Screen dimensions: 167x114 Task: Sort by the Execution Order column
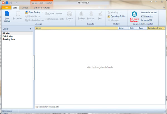point(156,28)
